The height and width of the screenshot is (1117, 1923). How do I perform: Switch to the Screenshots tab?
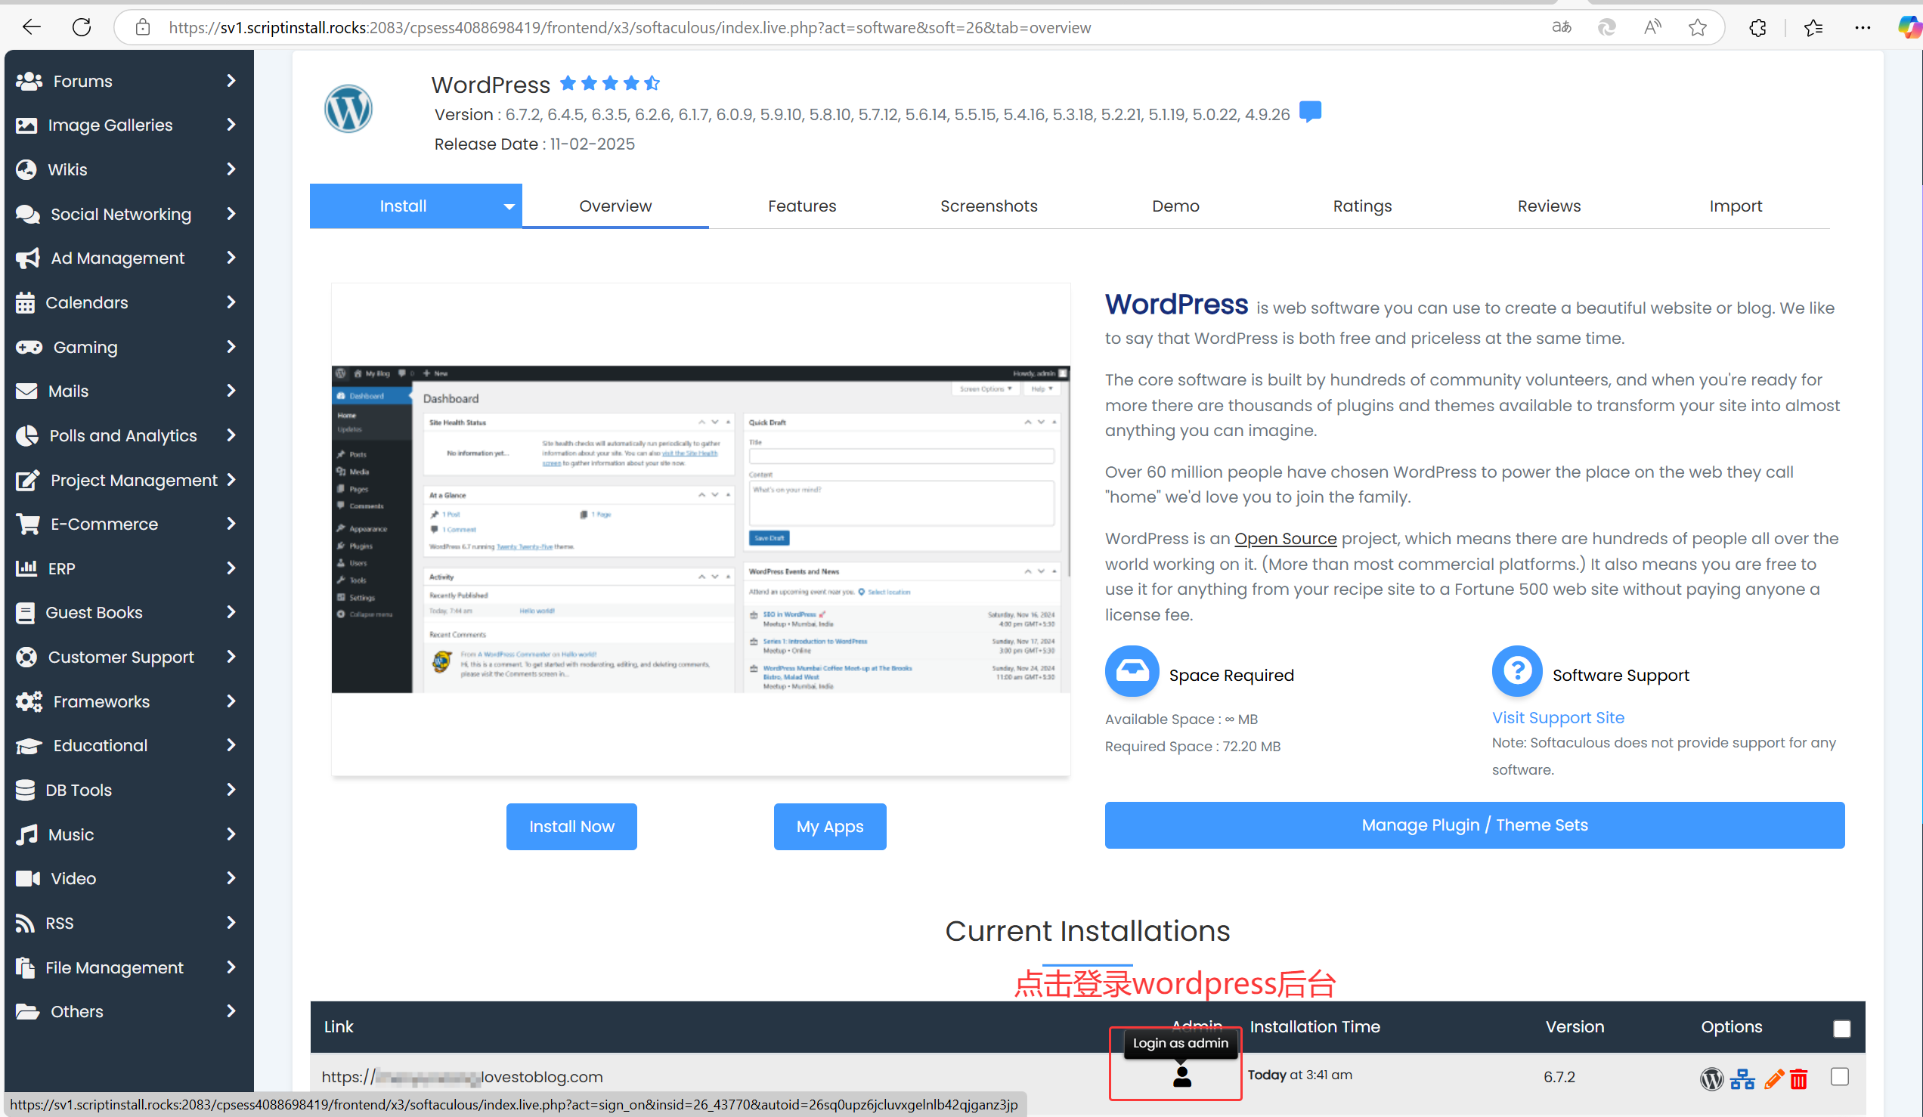click(x=988, y=206)
